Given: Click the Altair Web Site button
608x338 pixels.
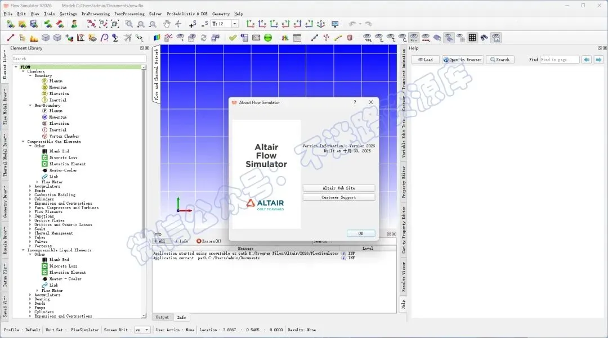Looking at the screenshot, I should (338, 188).
